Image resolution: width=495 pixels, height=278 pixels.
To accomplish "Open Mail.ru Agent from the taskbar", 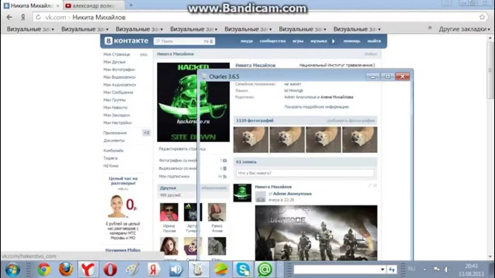I will tap(265, 269).
